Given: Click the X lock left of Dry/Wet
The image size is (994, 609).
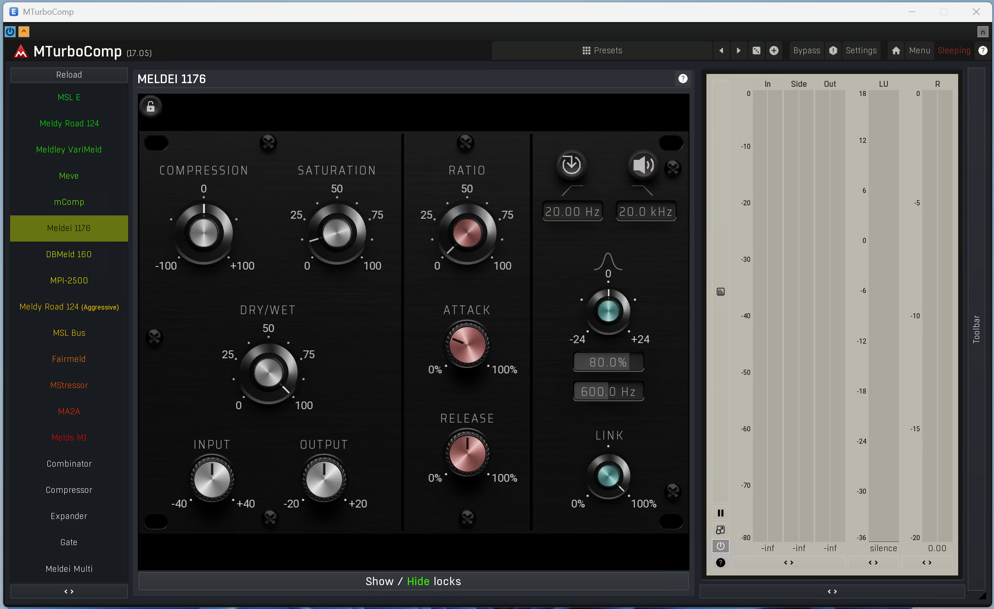Looking at the screenshot, I should pyautogui.click(x=154, y=338).
